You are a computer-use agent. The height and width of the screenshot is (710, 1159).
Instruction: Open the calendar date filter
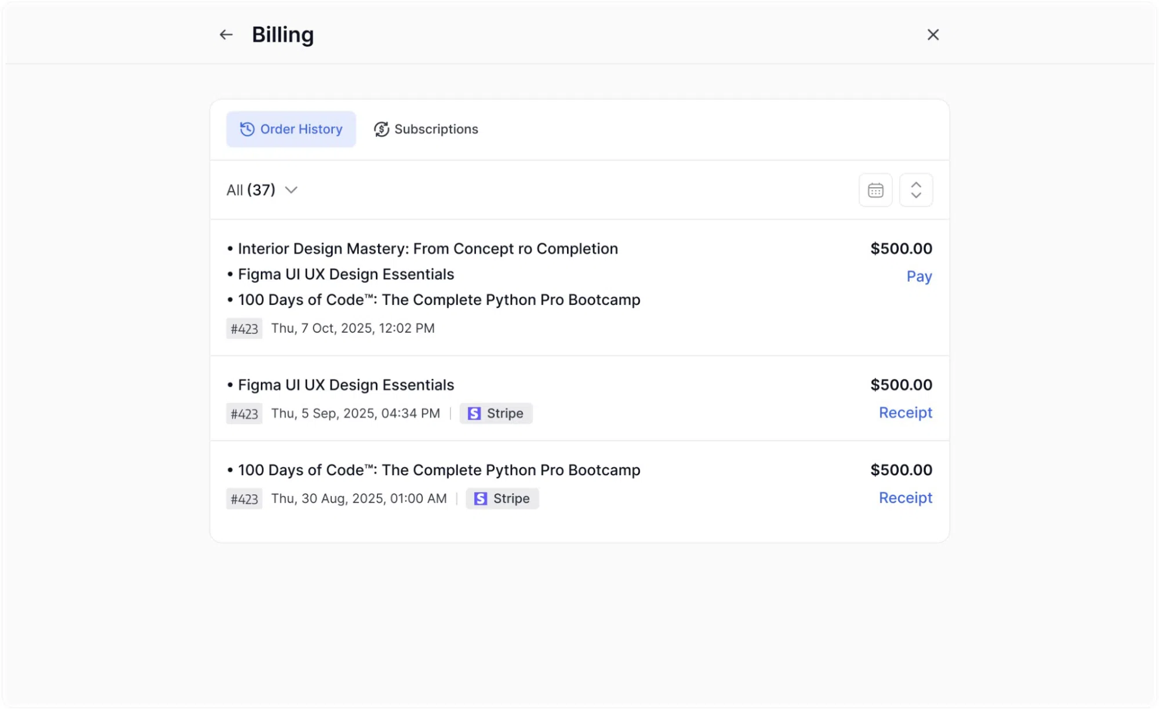point(875,190)
